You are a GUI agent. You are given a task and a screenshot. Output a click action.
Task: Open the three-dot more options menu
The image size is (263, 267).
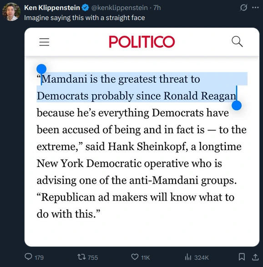click(x=255, y=7)
